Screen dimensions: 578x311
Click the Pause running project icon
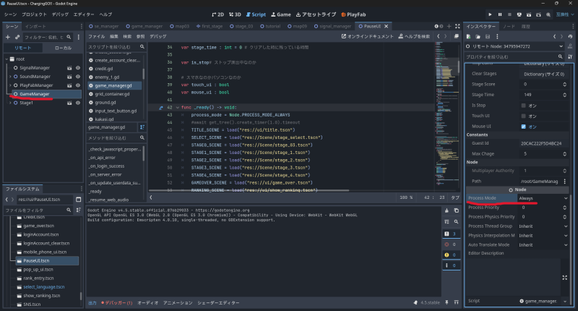[501, 14]
